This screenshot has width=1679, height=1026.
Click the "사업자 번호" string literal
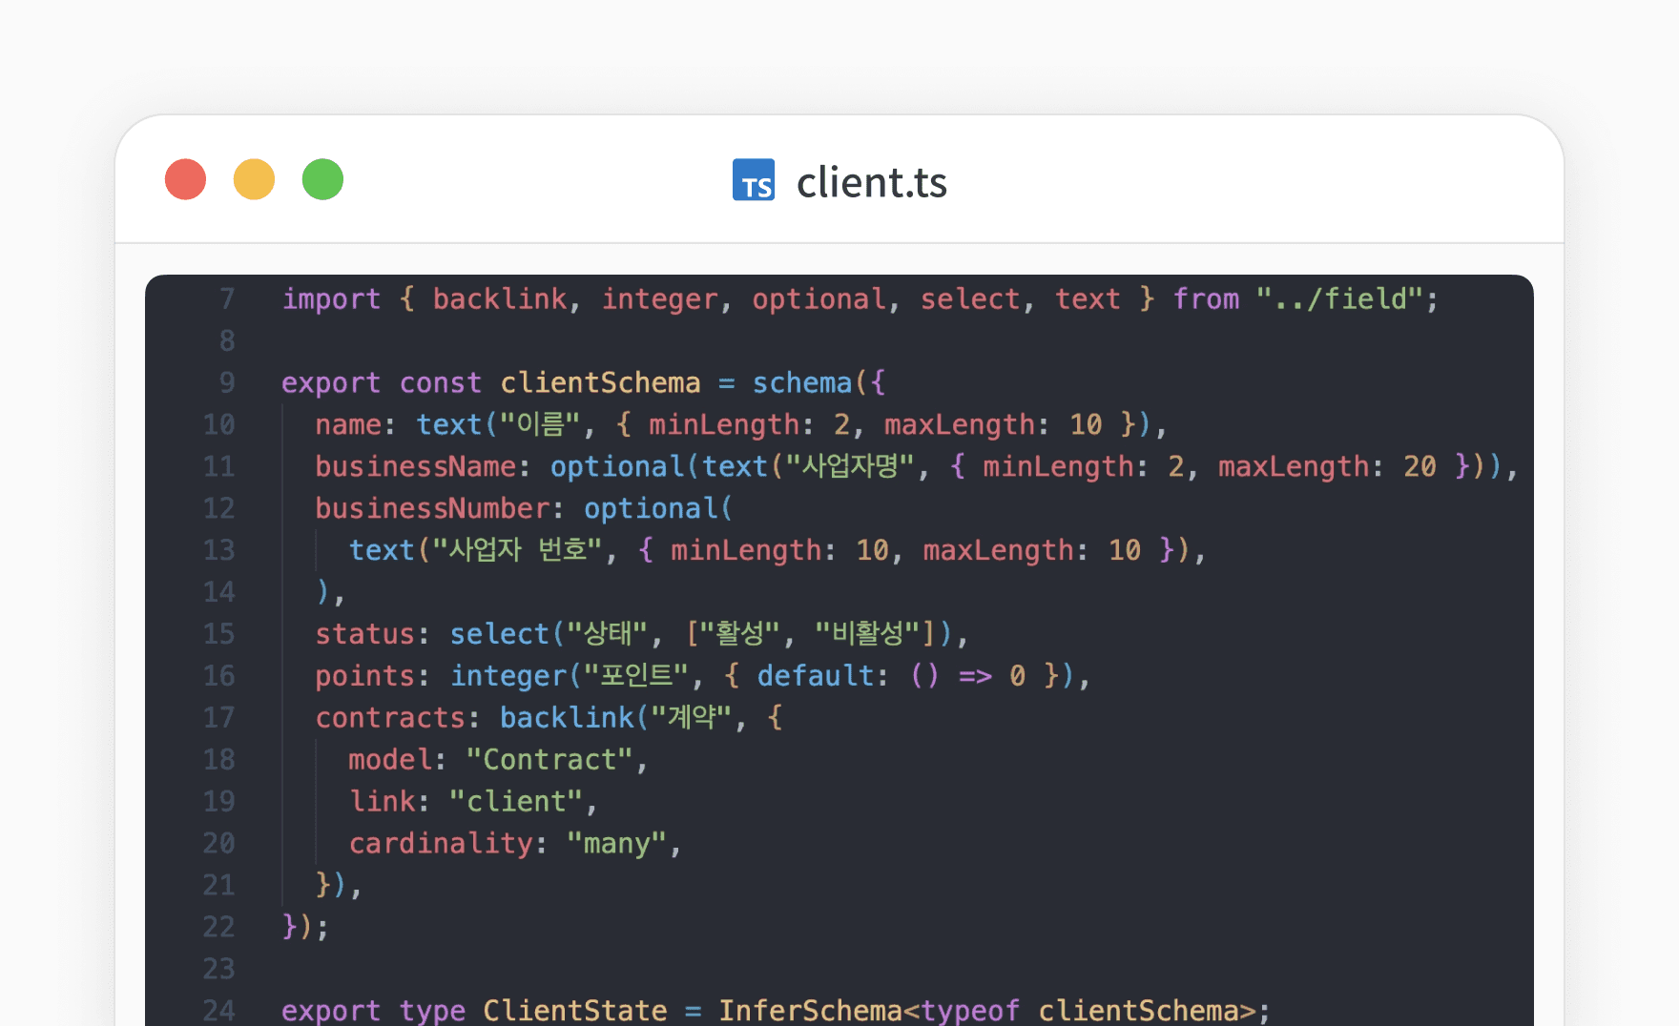(x=517, y=550)
